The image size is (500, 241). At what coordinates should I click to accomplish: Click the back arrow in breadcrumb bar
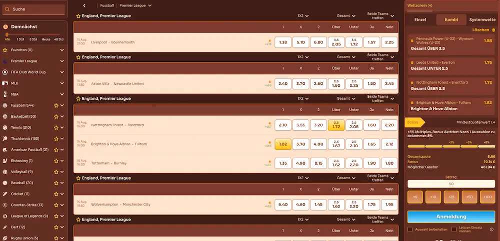[84, 5]
